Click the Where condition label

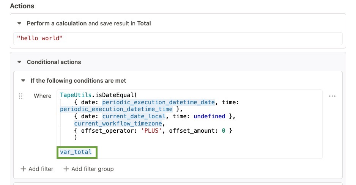[43, 96]
